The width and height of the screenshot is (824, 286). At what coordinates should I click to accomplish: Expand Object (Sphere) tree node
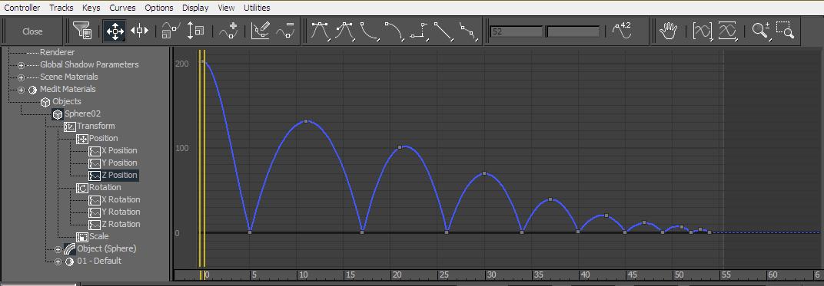[58, 248]
